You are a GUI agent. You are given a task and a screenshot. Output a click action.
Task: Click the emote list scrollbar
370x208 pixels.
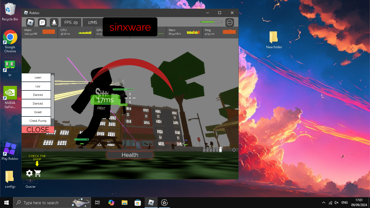[x=53, y=96]
